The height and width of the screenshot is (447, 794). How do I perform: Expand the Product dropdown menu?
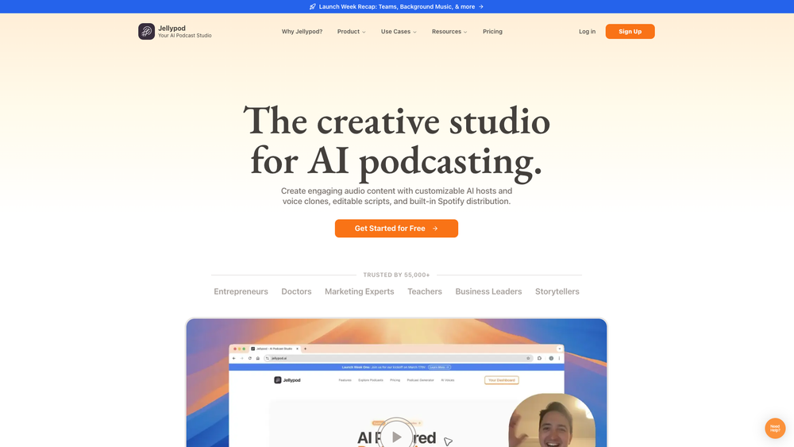tap(352, 32)
